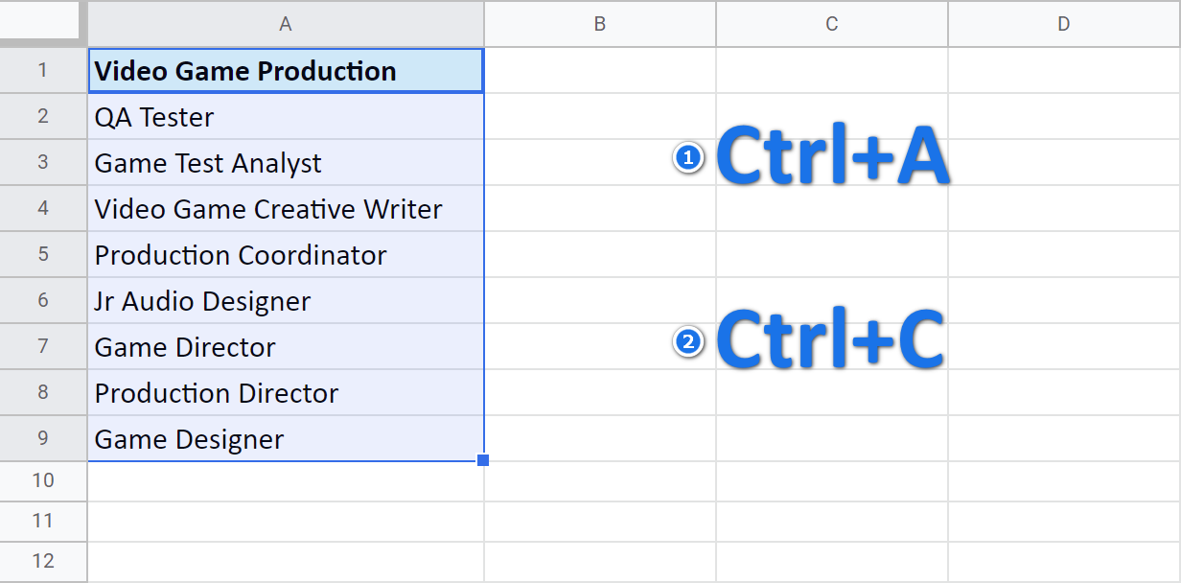Select column A header
Screen dimensions: 1181x583
click(285, 24)
